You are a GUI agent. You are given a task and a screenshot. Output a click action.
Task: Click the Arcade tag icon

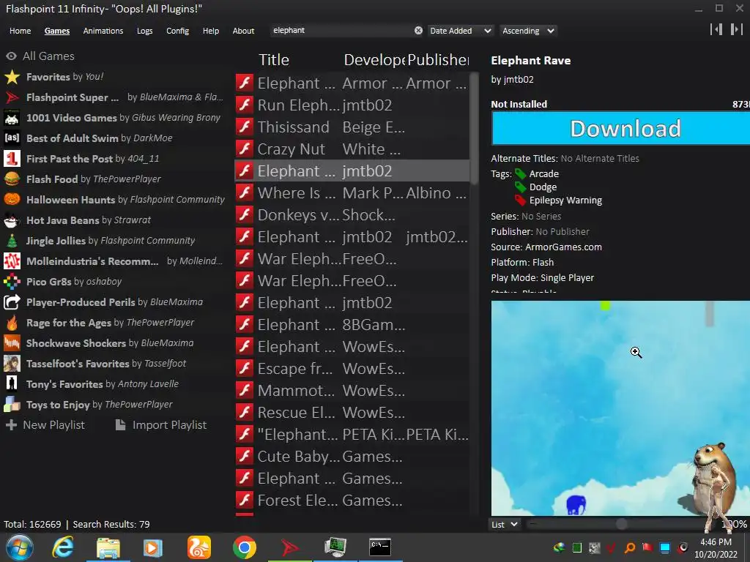[521, 174]
